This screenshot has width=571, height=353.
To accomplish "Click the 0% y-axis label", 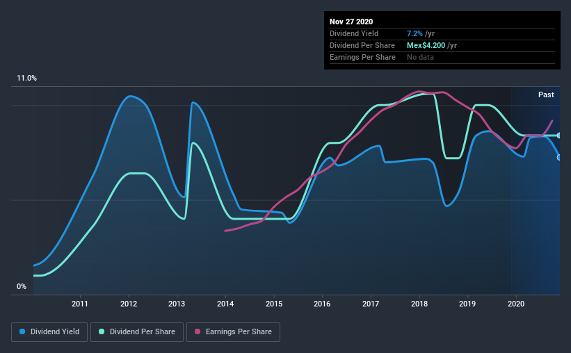I will pos(22,287).
